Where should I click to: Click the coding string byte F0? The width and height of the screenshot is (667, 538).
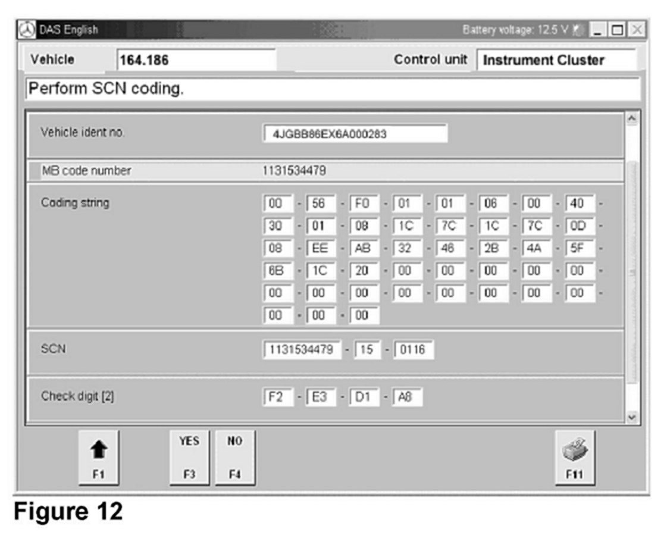pyautogui.click(x=363, y=204)
